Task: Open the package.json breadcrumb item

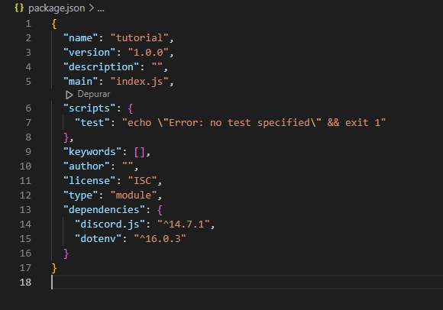Action: [57, 8]
